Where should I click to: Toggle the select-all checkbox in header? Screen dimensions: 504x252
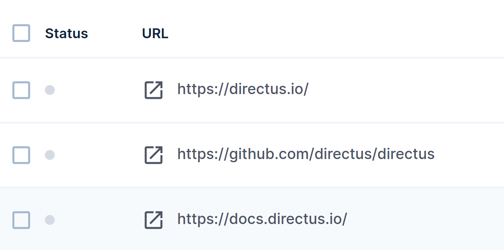pos(21,33)
